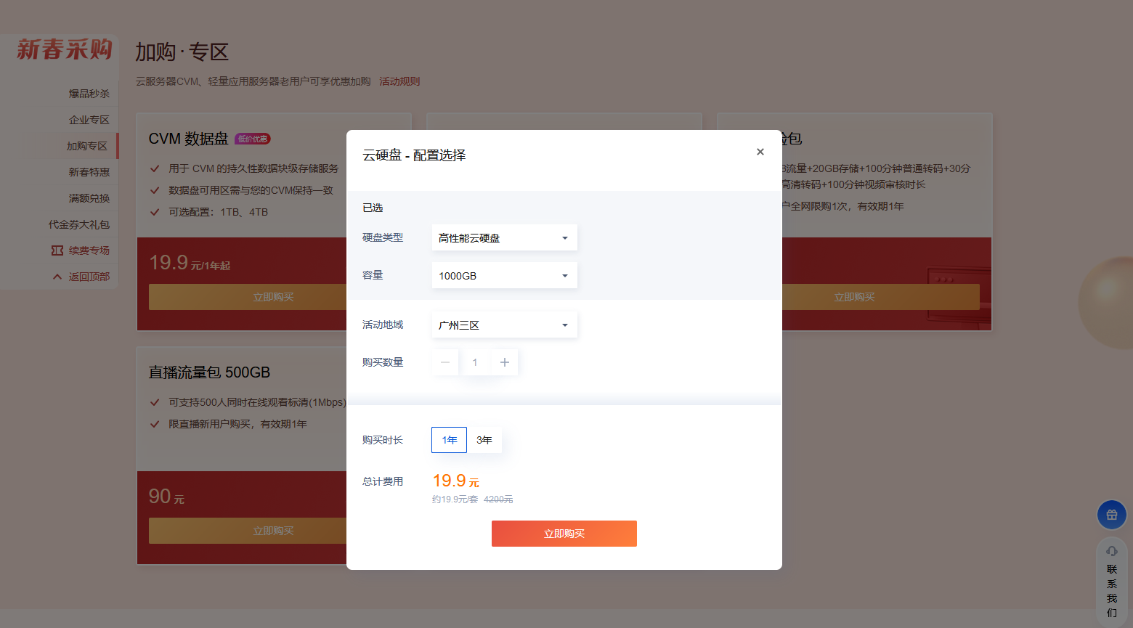Close the 云硬盘 configuration dialog
The image size is (1133, 628).
[x=760, y=152]
